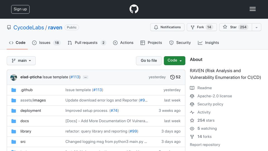Expand the commit message ellipsis button
This screenshot has width=268, height=151.
pos(85,77)
